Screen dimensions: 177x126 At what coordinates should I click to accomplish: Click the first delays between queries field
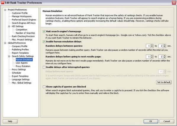click(x=148, y=46)
